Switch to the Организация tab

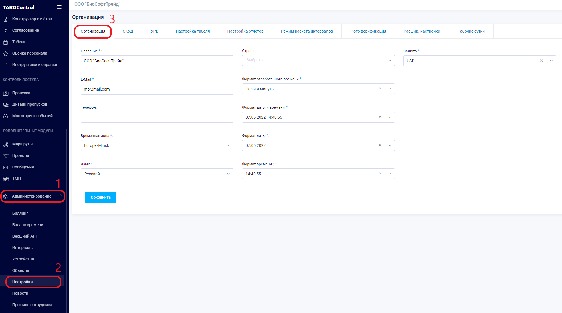pyautogui.click(x=93, y=31)
